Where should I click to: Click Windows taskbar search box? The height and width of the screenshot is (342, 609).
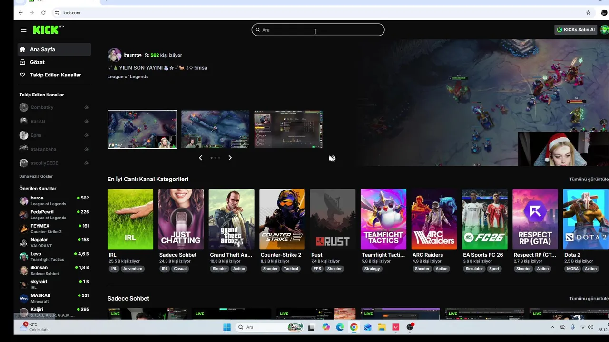tap(270, 327)
